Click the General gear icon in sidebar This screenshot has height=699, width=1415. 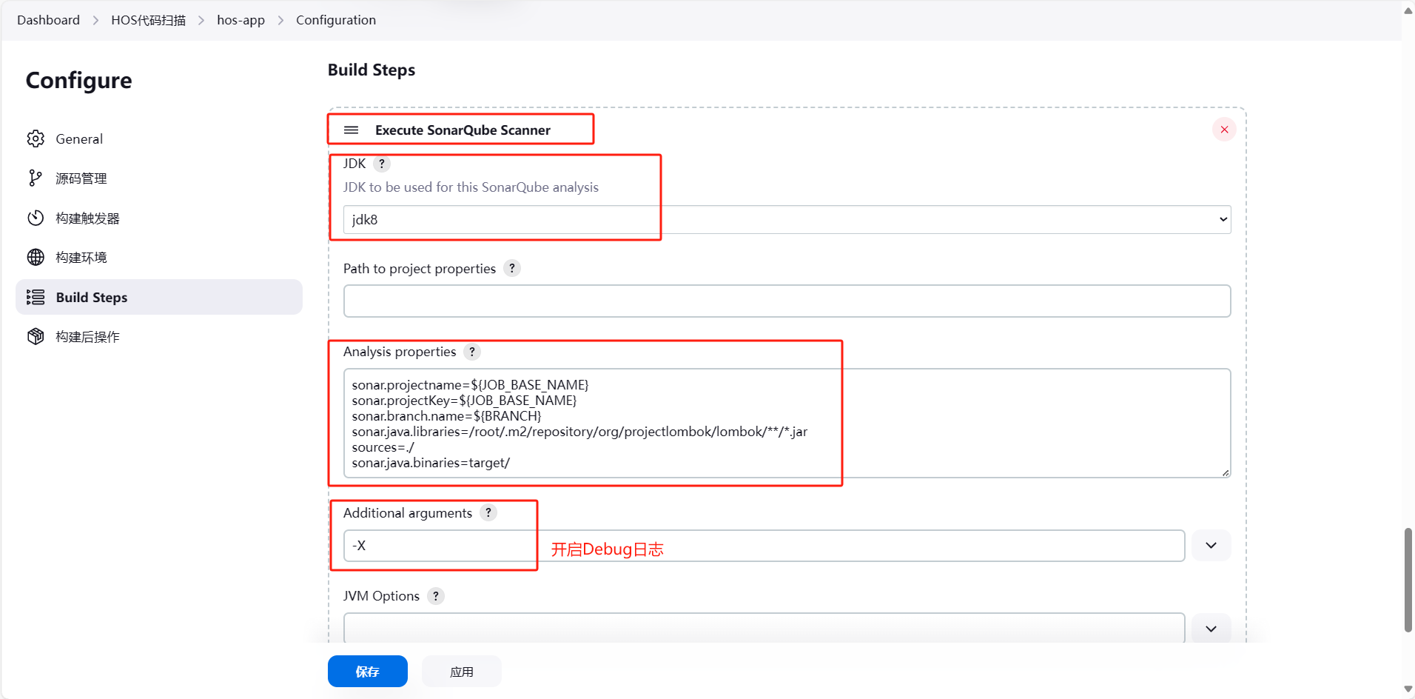[x=36, y=138]
